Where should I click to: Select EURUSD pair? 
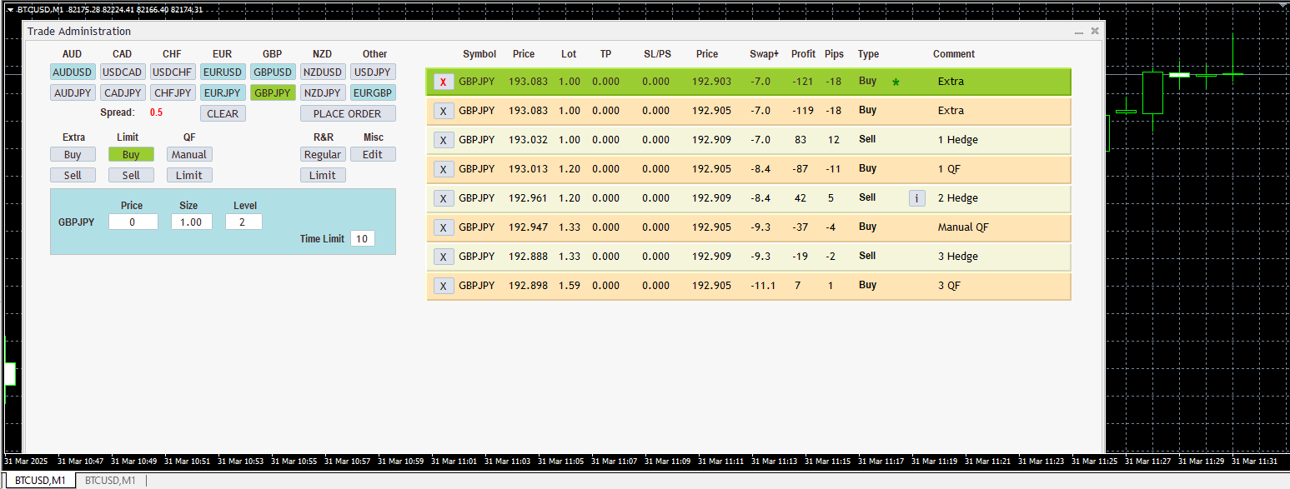click(223, 72)
